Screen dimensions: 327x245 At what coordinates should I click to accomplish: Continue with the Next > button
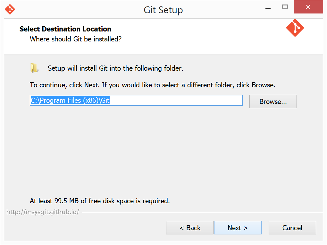pyautogui.click(x=238, y=228)
